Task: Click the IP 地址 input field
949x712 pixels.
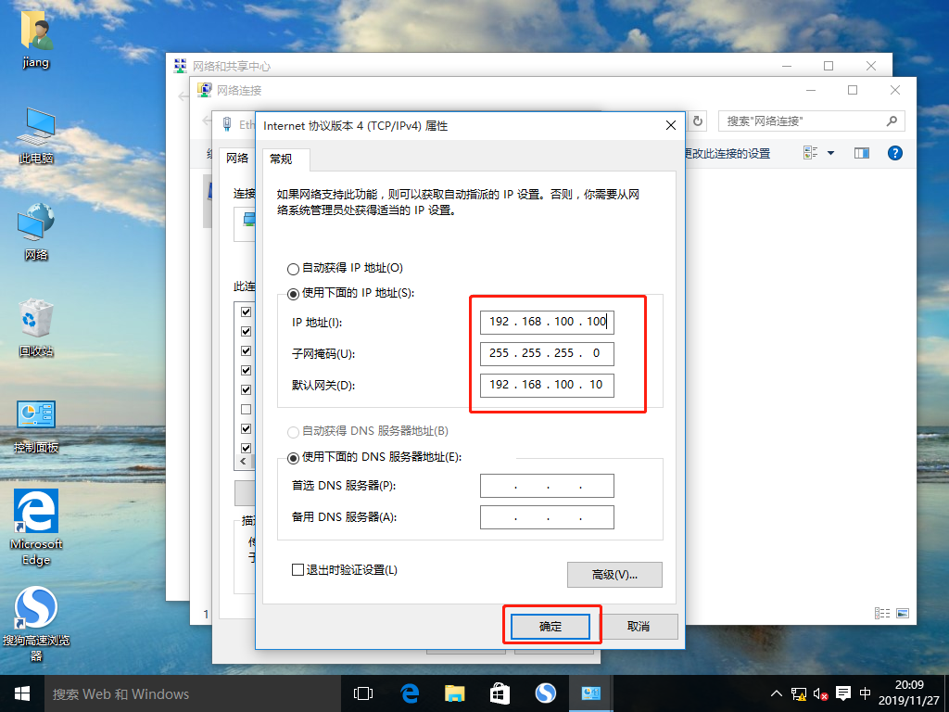Action: [x=547, y=322]
